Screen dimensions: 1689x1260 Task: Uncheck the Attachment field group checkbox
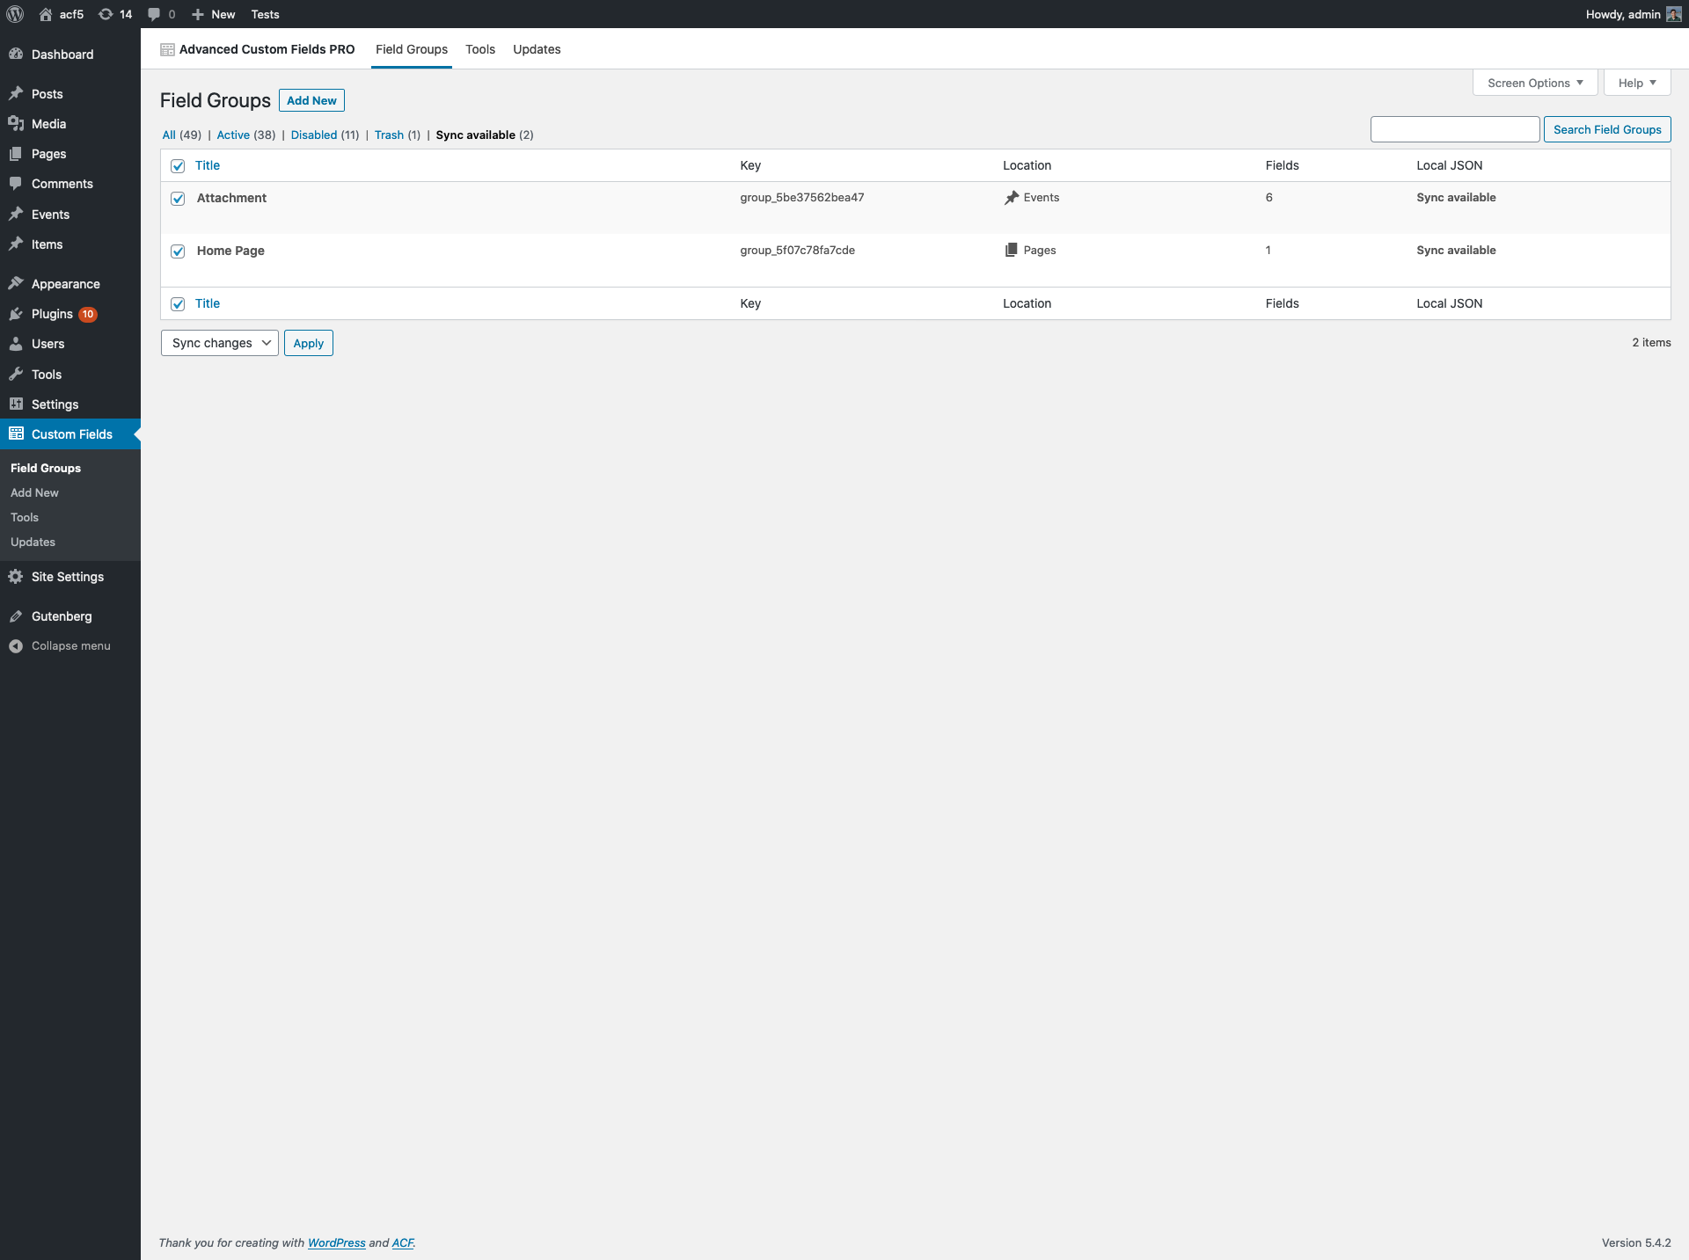(178, 199)
